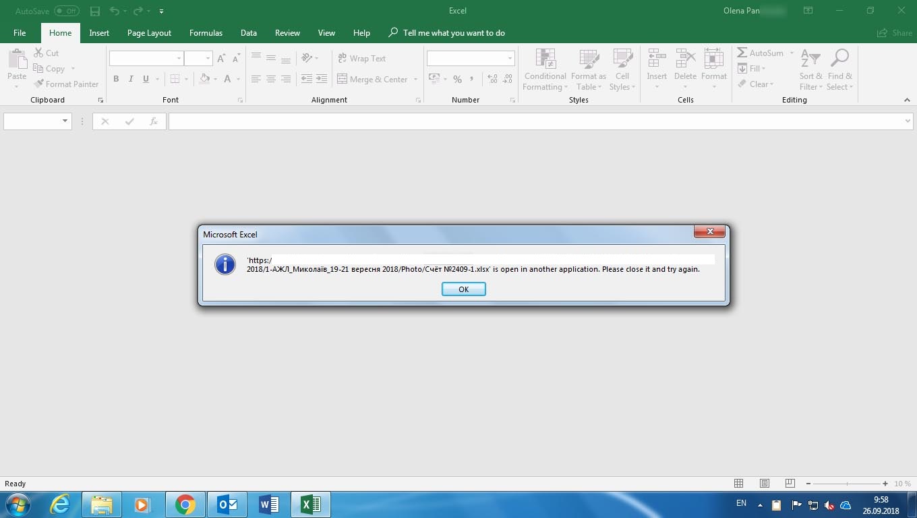Click the Redo arrow icon
Image resolution: width=917 pixels, height=518 pixels.
(138, 11)
